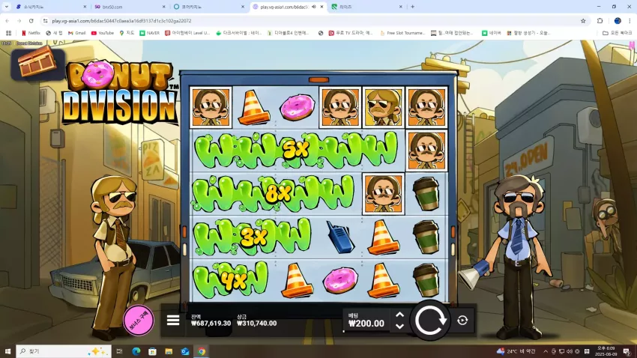
Task: Open Microsoft Store from the taskbar
Action: click(152, 351)
